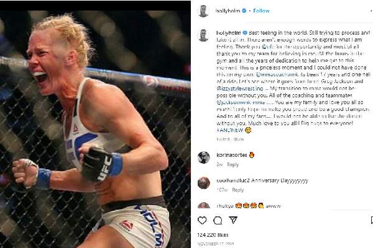Open the @ufc mention in caption
The image size is (373, 248).
[269, 46]
